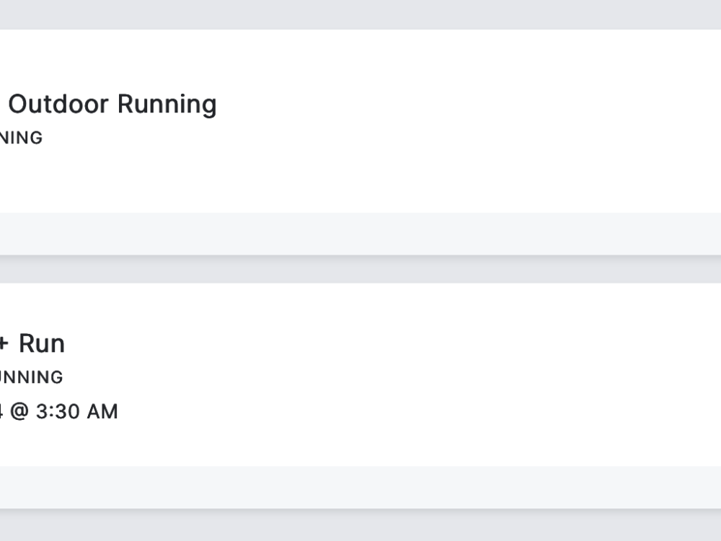Click the plus sign before "Run"
Viewport: 721px width, 541px height.
coord(4,344)
